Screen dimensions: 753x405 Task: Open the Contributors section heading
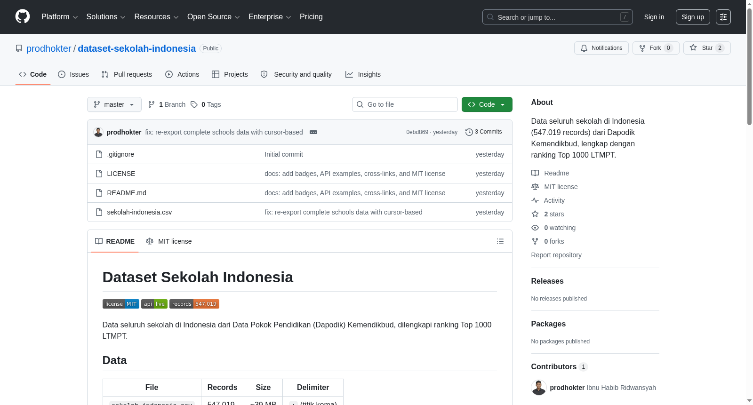(559, 366)
